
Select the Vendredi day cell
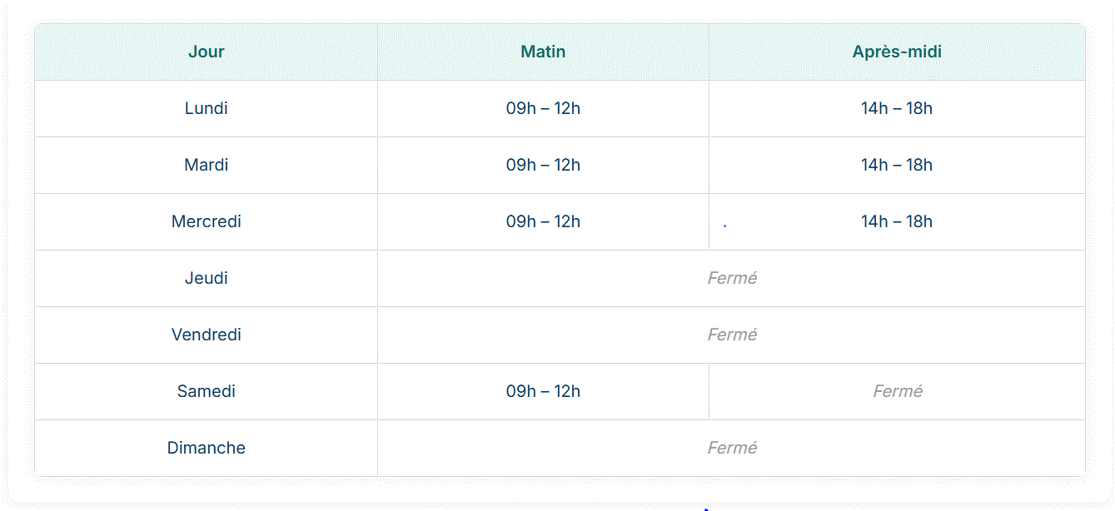[207, 335]
